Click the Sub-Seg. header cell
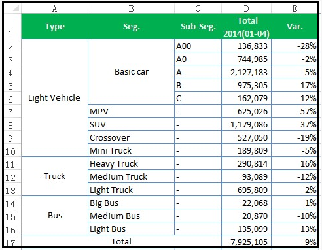Viewport: 322px width, 251px height. tap(198, 26)
